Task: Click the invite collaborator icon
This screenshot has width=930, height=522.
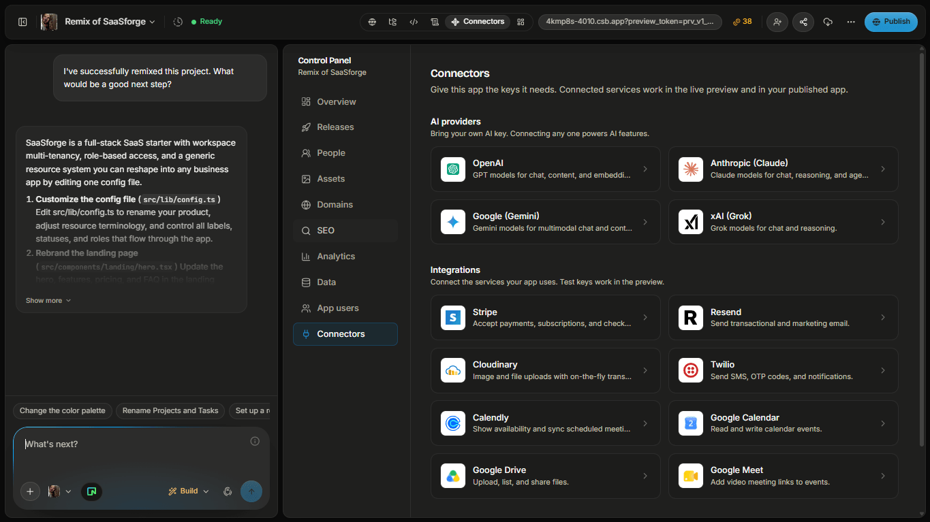Action: tap(777, 22)
